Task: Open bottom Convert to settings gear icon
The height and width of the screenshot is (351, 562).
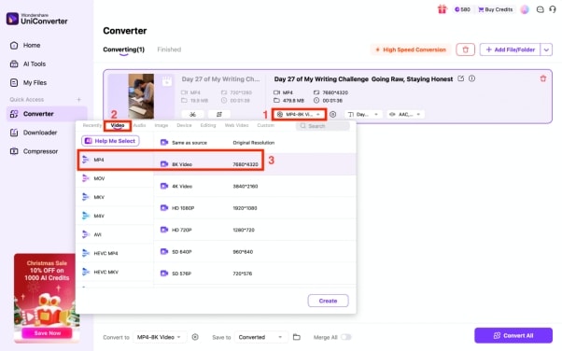Action: 195,337
